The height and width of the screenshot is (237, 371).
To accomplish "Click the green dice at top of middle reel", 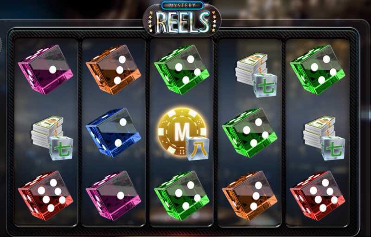I will pos(181,70).
